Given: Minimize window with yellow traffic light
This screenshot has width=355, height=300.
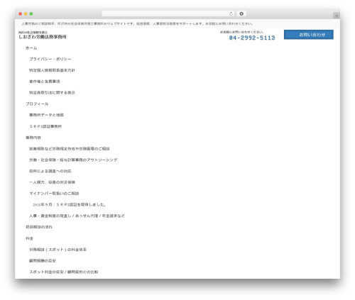Looking at the screenshot, I should pyautogui.click(x=26, y=14).
